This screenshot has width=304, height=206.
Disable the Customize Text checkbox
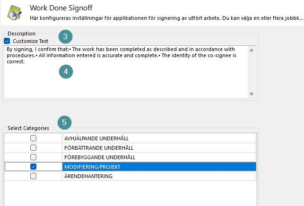click(x=7, y=41)
